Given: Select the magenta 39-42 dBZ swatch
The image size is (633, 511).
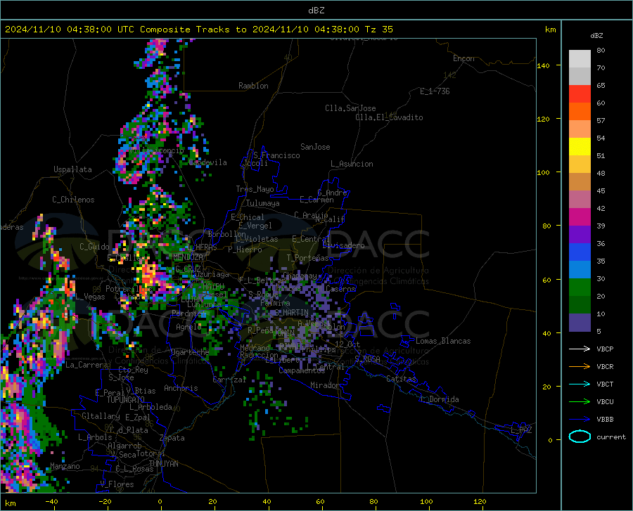Looking at the screenshot, I should pos(580,217).
